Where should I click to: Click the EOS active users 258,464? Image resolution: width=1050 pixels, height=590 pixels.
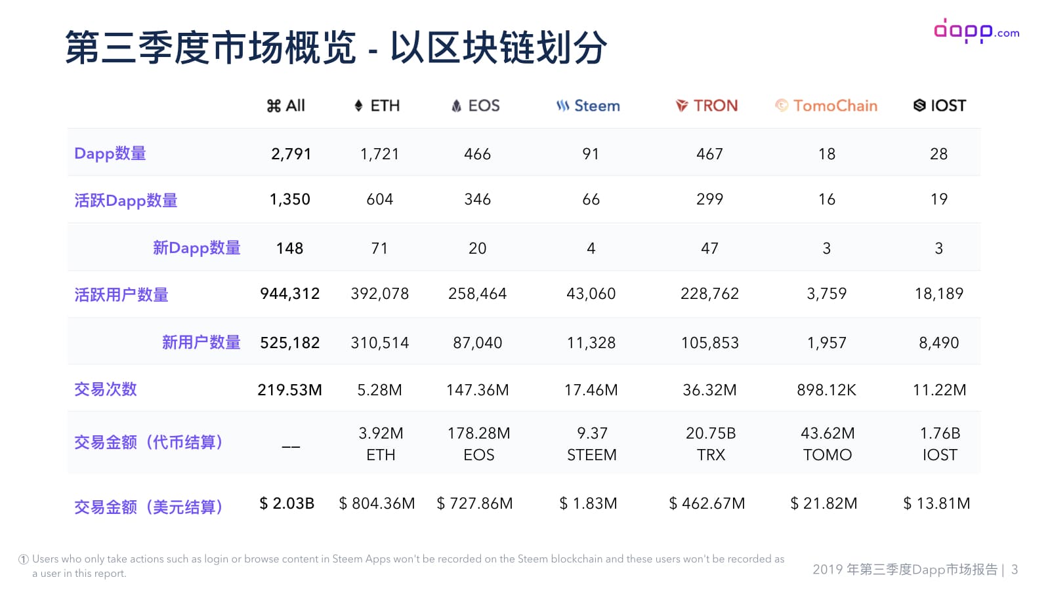click(x=477, y=294)
